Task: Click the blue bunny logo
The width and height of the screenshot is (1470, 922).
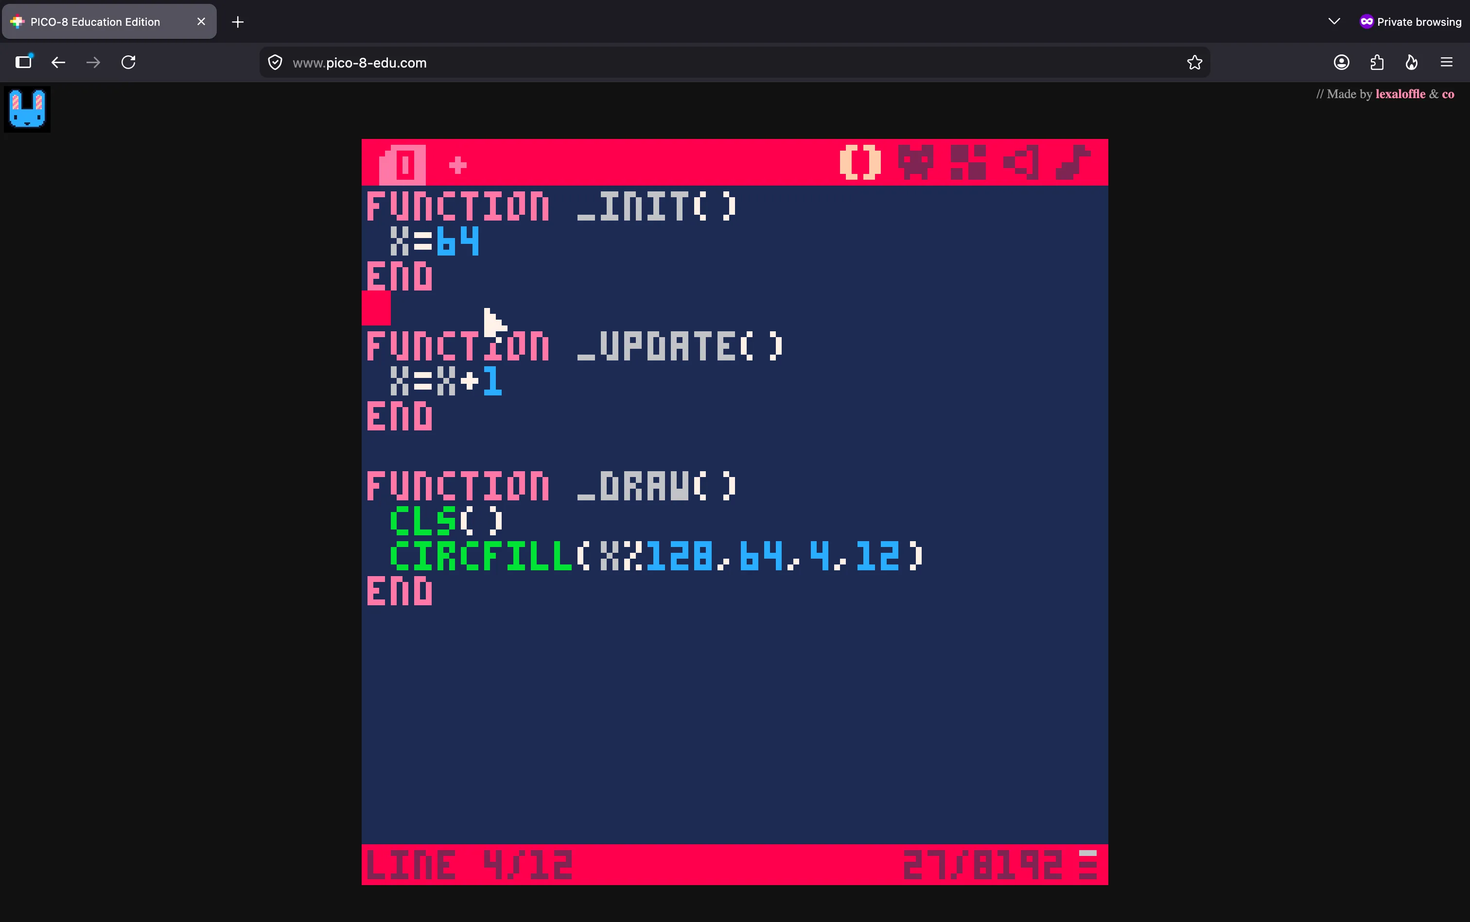Action: tap(27, 109)
